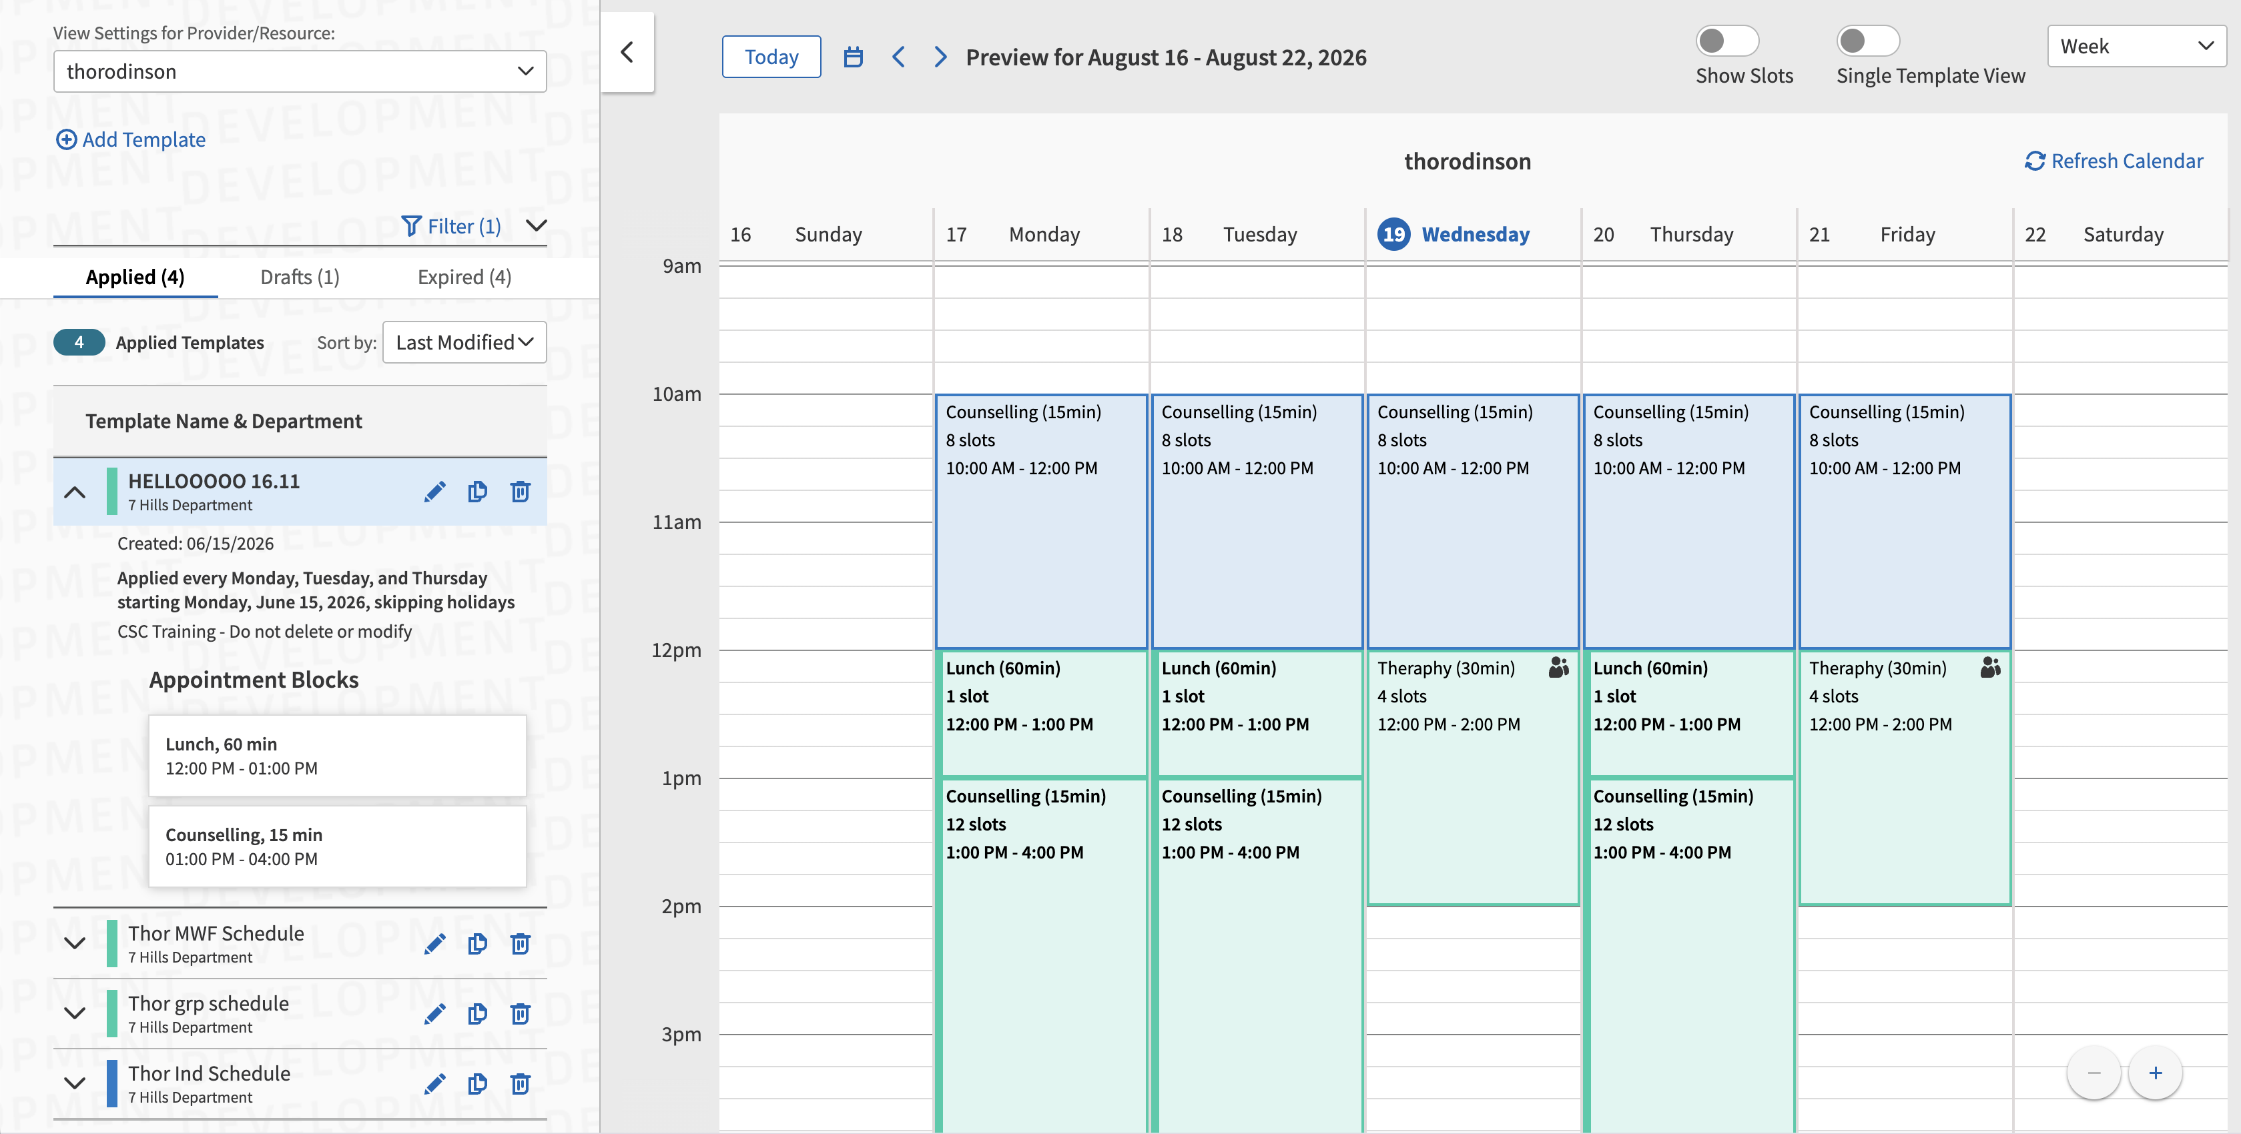Duplicate the Thor grp schedule template
The width and height of the screenshot is (2241, 1134).
478,1013
